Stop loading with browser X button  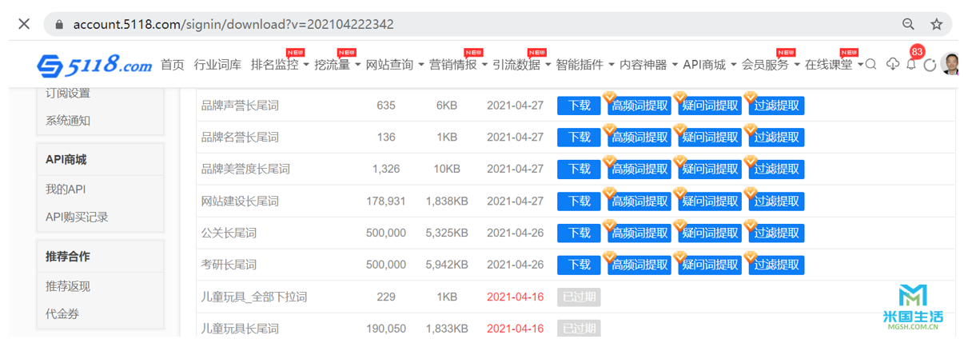click(24, 24)
